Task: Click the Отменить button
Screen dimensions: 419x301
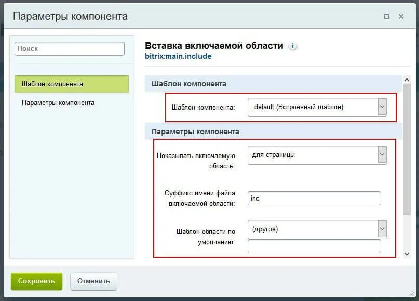Action: pyautogui.click(x=93, y=281)
